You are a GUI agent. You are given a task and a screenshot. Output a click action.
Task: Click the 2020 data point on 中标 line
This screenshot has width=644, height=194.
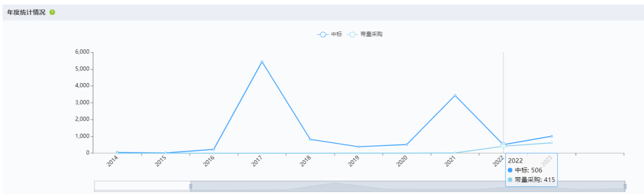pos(406,144)
